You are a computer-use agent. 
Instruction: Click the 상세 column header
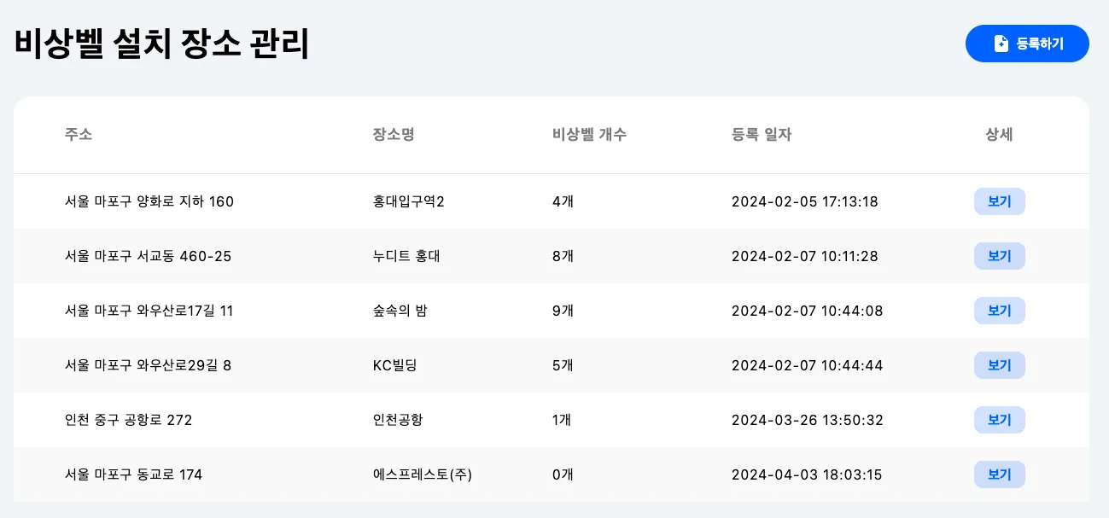(x=999, y=135)
